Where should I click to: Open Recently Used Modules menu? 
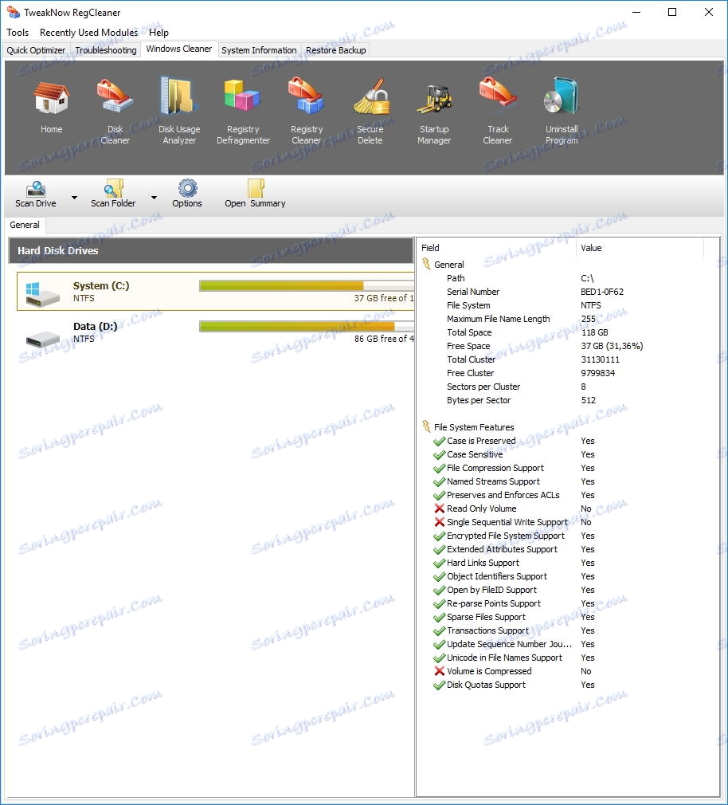[x=88, y=33]
